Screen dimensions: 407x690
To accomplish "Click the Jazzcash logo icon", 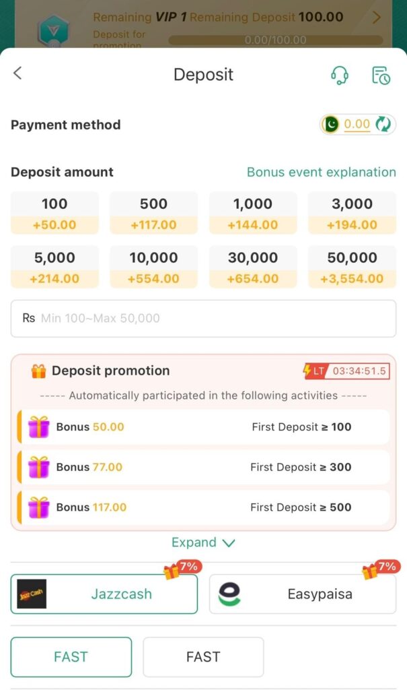I will click(32, 594).
